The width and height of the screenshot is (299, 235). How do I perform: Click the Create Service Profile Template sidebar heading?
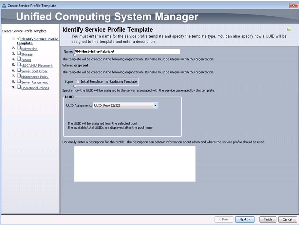click(x=24, y=31)
